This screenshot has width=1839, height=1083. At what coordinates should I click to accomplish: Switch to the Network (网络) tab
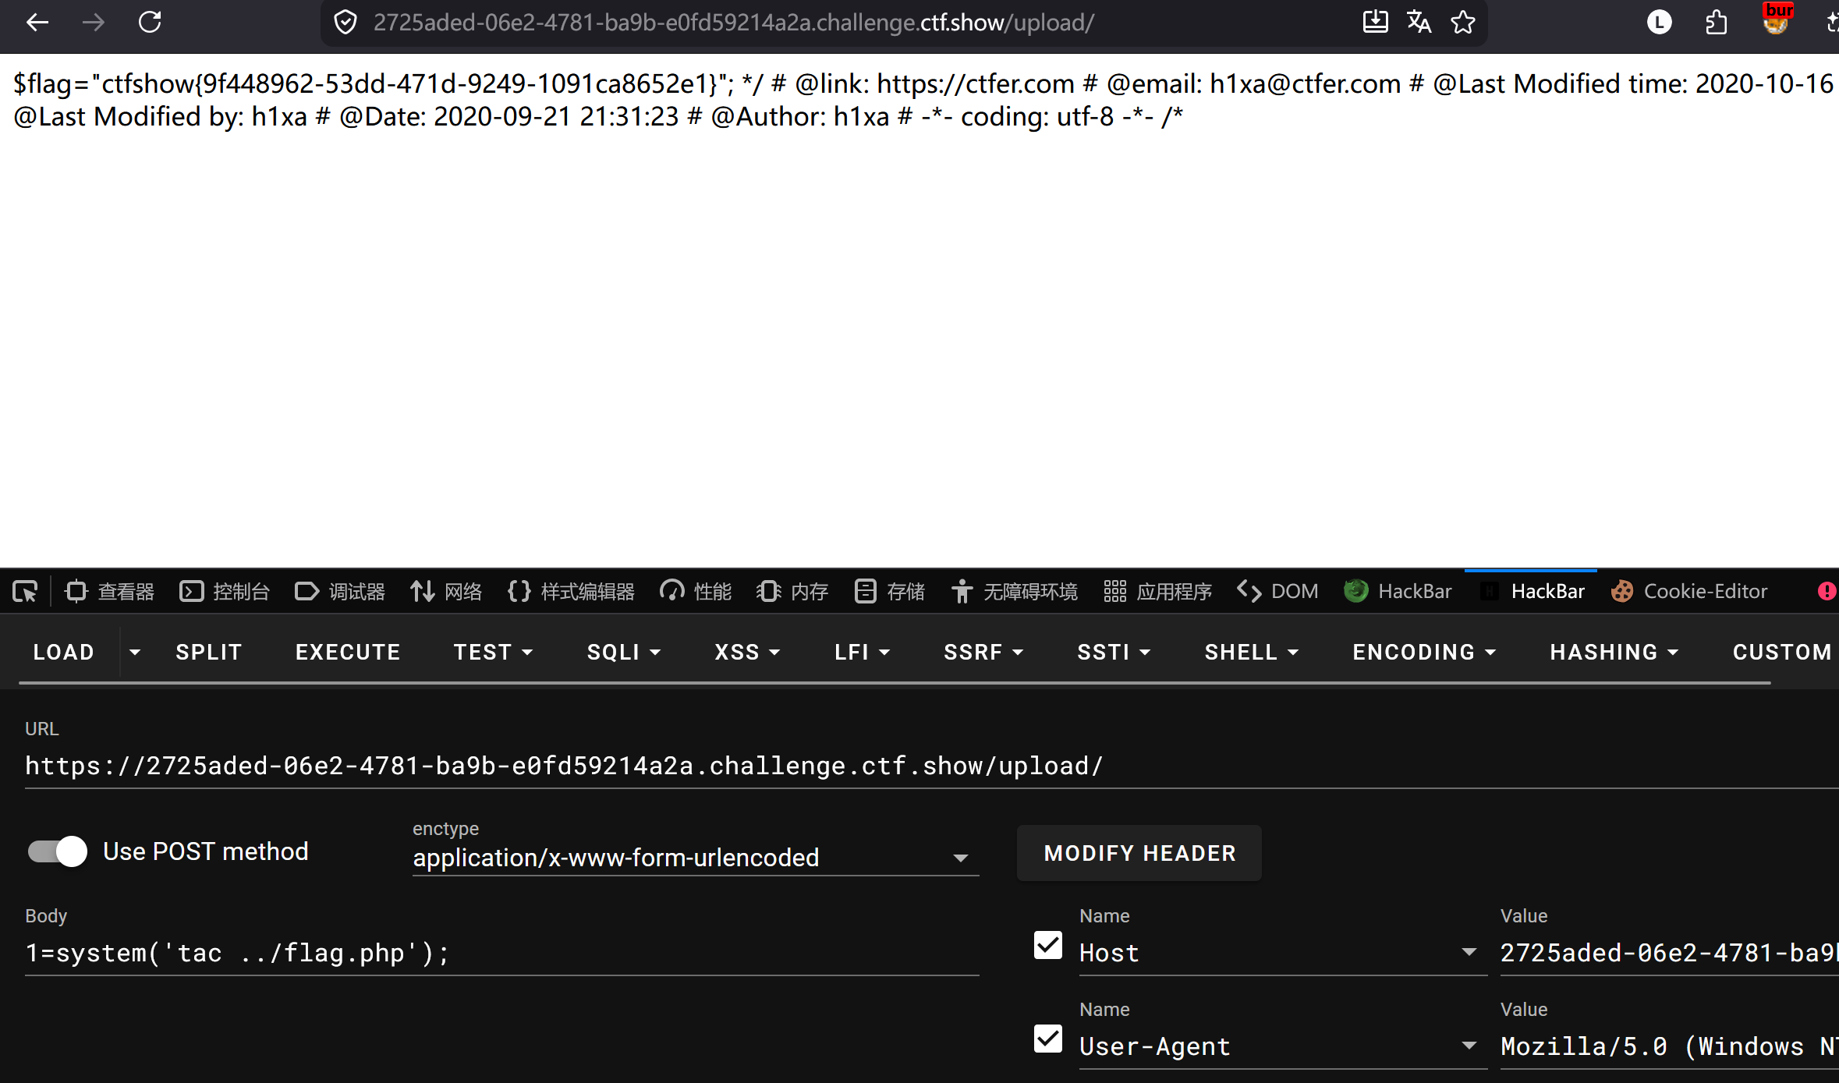(x=446, y=592)
